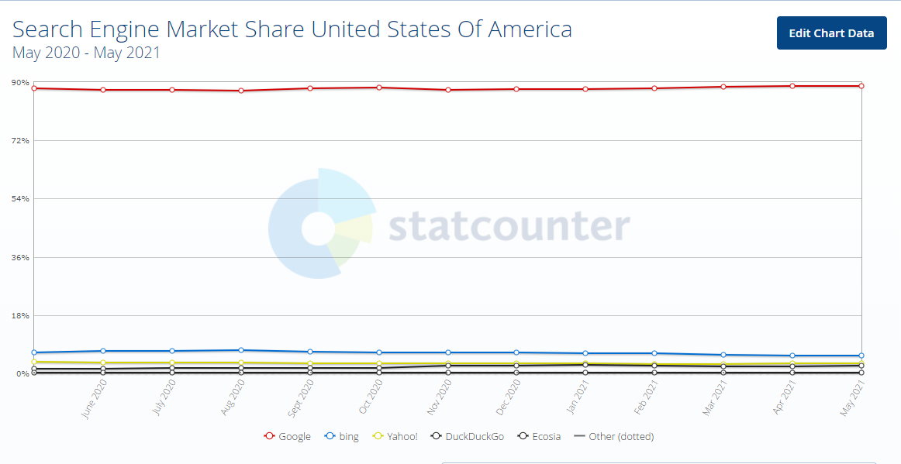Select Google's Aug 2020 data point
Viewport: 901px width, 464px height.
[241, 91]
